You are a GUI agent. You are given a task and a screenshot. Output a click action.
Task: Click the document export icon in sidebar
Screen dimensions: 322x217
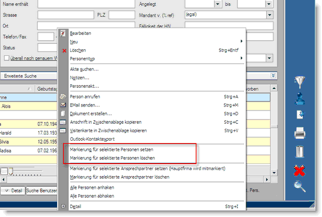[x=300, y=115]
